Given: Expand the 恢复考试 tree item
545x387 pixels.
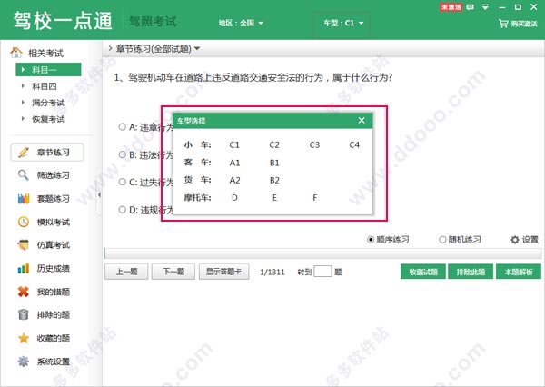Looking at the screenshot, I should point(23,119).
